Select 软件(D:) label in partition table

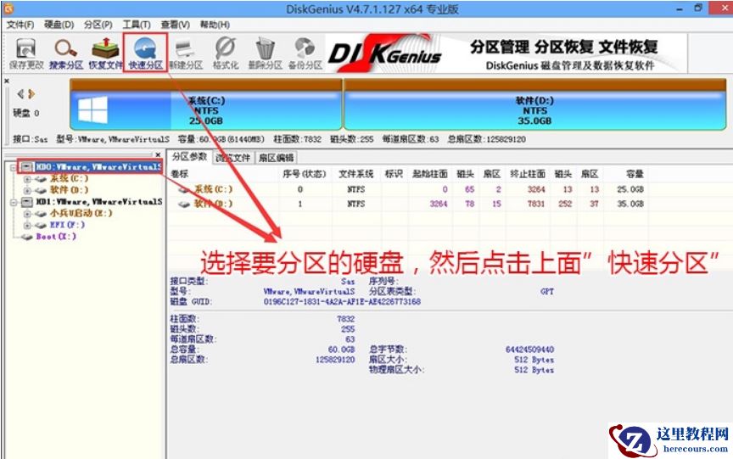coord(213,204)
